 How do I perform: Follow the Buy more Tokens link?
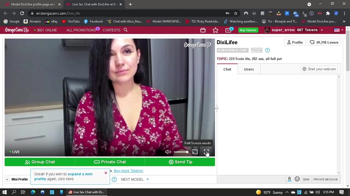pos(129,171)
